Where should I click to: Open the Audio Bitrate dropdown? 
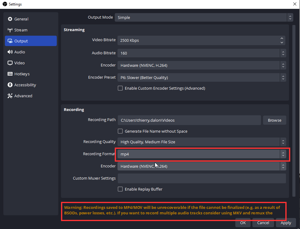(202, 53)
